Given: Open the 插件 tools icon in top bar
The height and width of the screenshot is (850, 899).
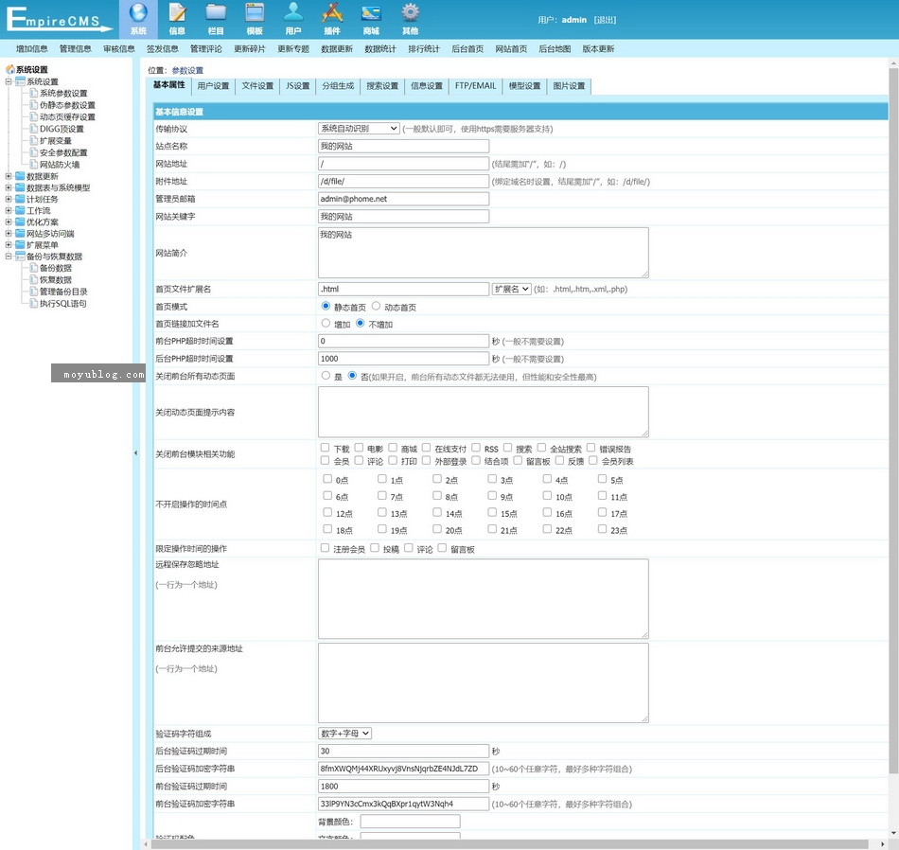Looking at the screenshot, I should pyautogui.click(x=332, y=12).
